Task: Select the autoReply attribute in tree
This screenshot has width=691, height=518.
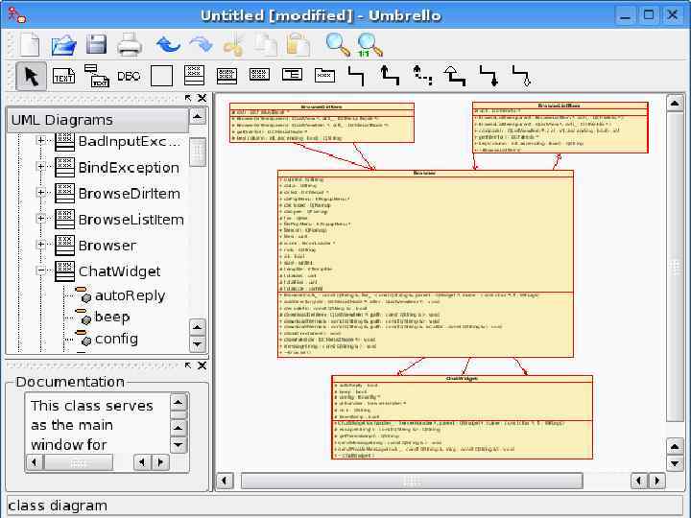Action: [130, 295]
